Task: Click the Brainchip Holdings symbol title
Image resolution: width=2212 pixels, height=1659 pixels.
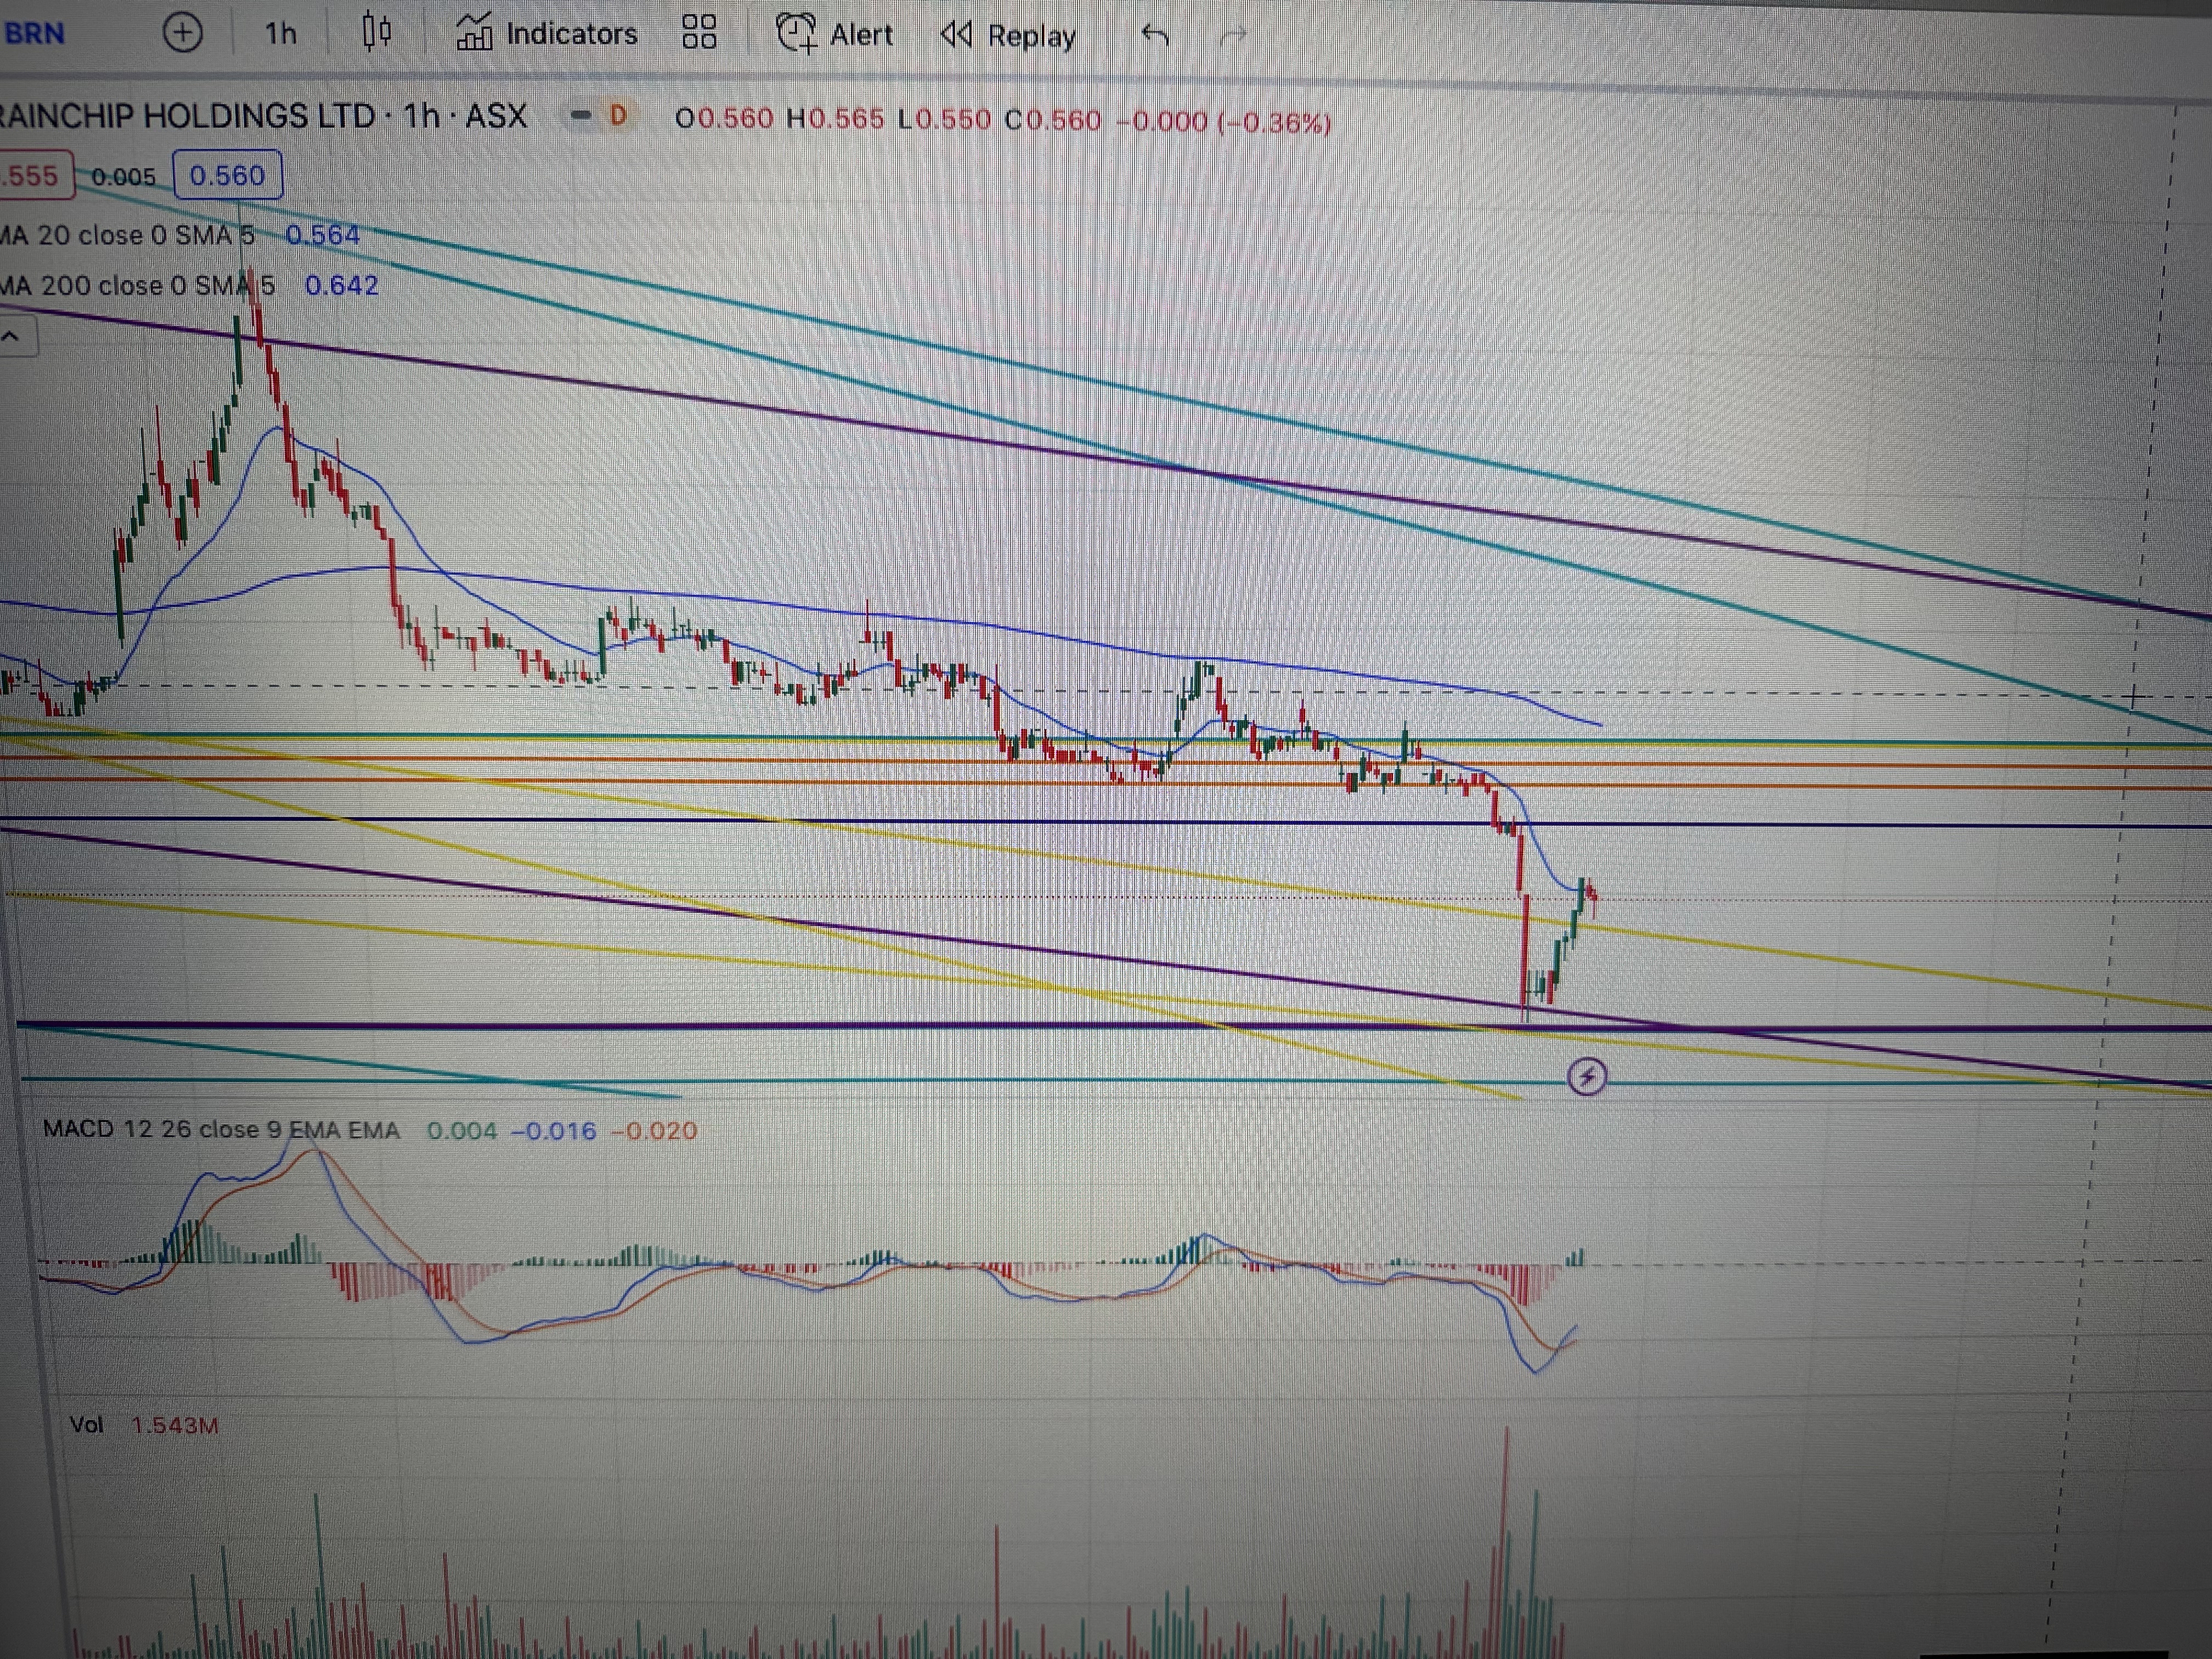Action: coord(263,116)
